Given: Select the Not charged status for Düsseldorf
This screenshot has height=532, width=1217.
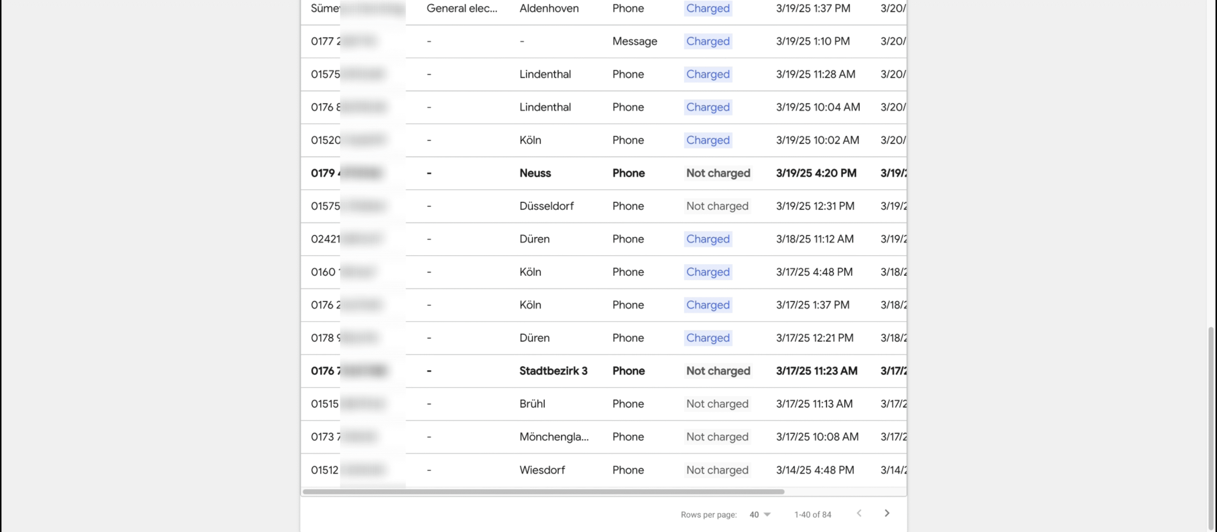Looking at the screenshot, I should [x=717, y=206].
